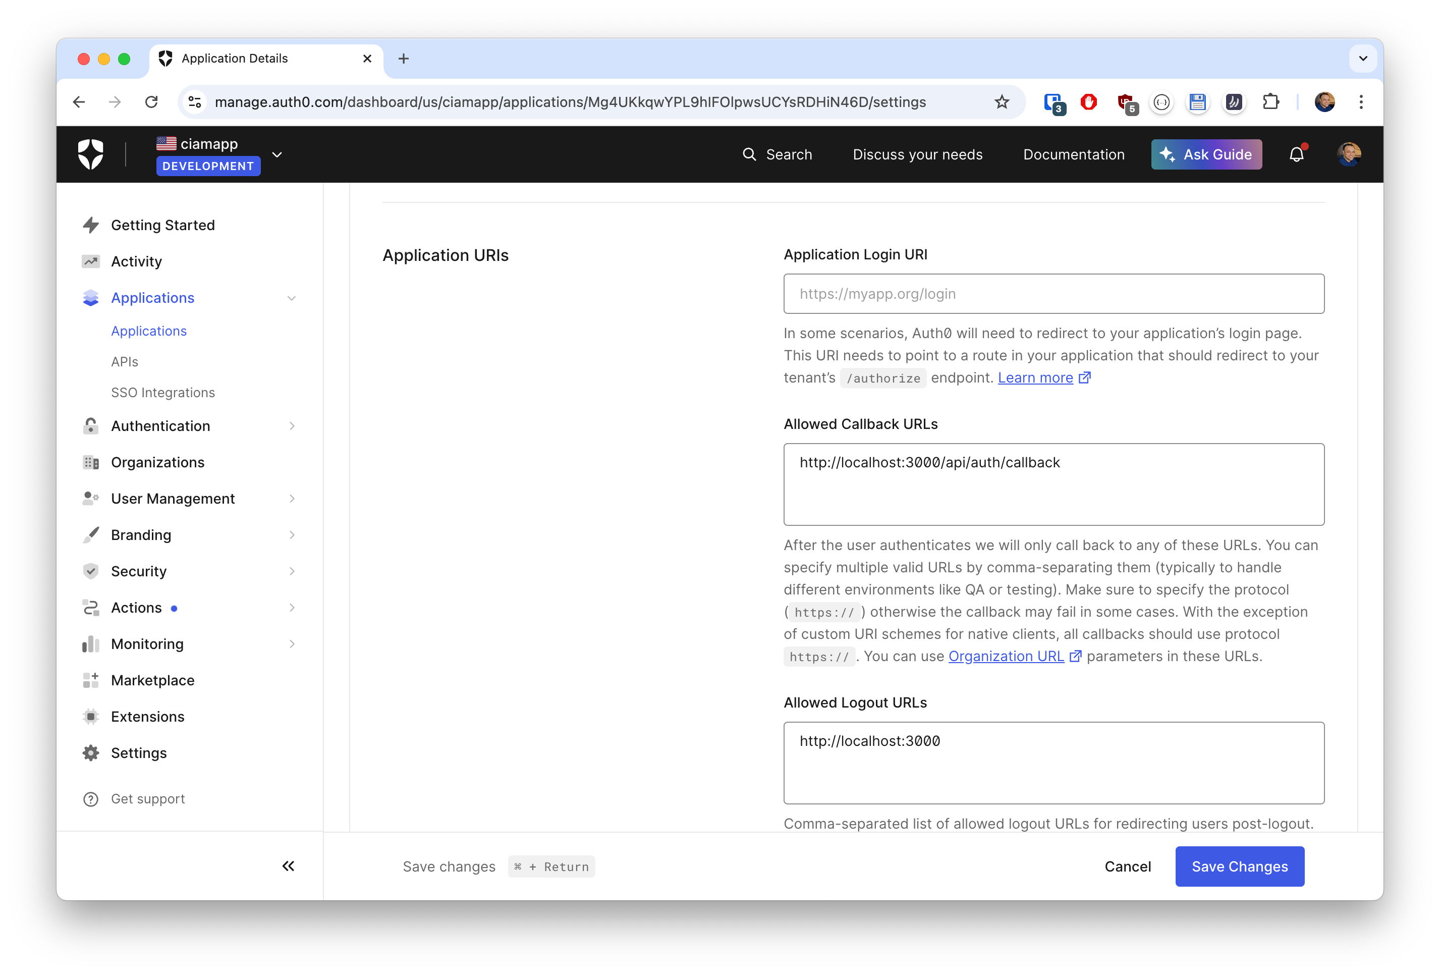Reload the page
Viewport: 1440px width, 975px height.
[151, 101]
